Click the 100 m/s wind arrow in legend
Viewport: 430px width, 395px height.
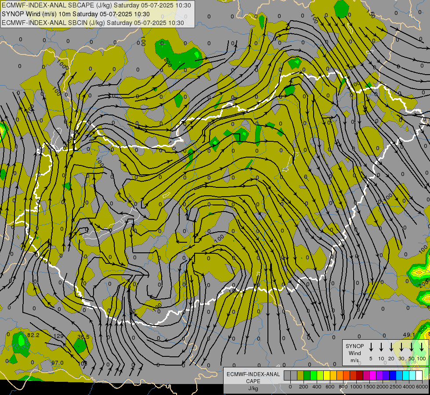[x=422, y=347]
